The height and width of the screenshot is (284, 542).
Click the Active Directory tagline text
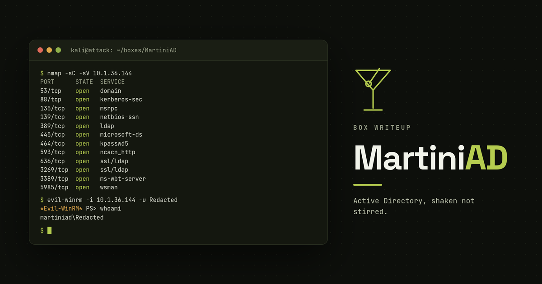414,206
